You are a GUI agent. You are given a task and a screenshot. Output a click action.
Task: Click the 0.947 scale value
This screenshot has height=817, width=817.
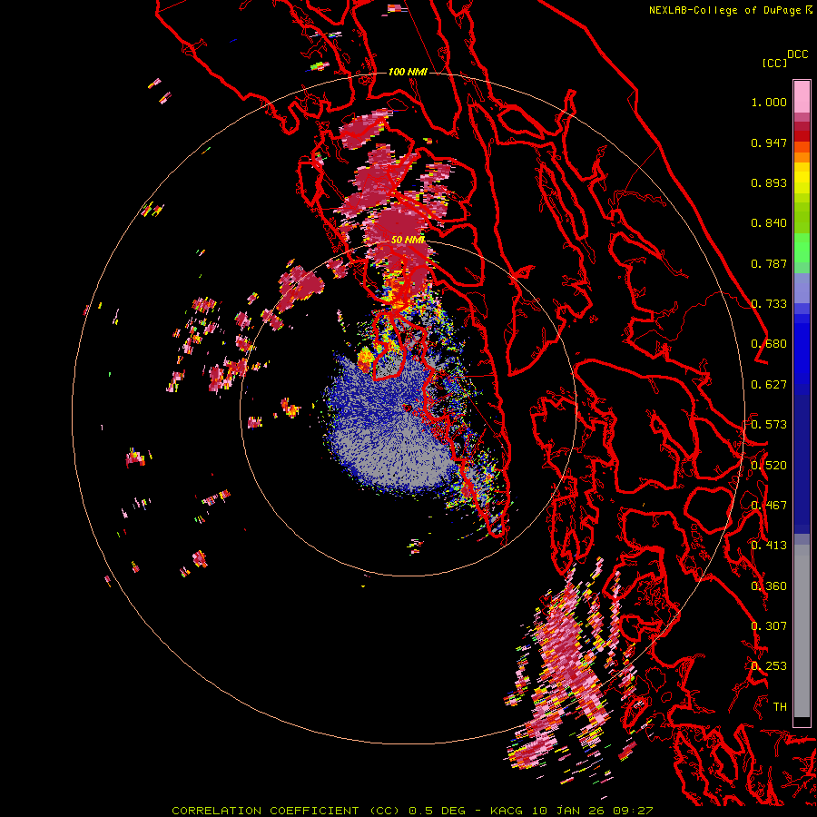click(x=769, y=143)
